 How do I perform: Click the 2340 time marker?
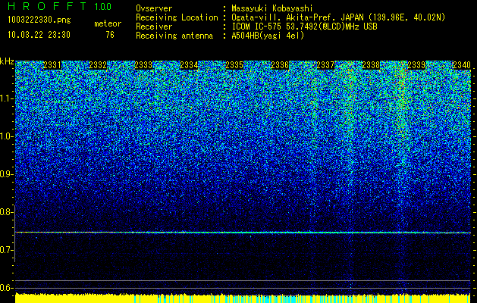click(x=462, y=65)
